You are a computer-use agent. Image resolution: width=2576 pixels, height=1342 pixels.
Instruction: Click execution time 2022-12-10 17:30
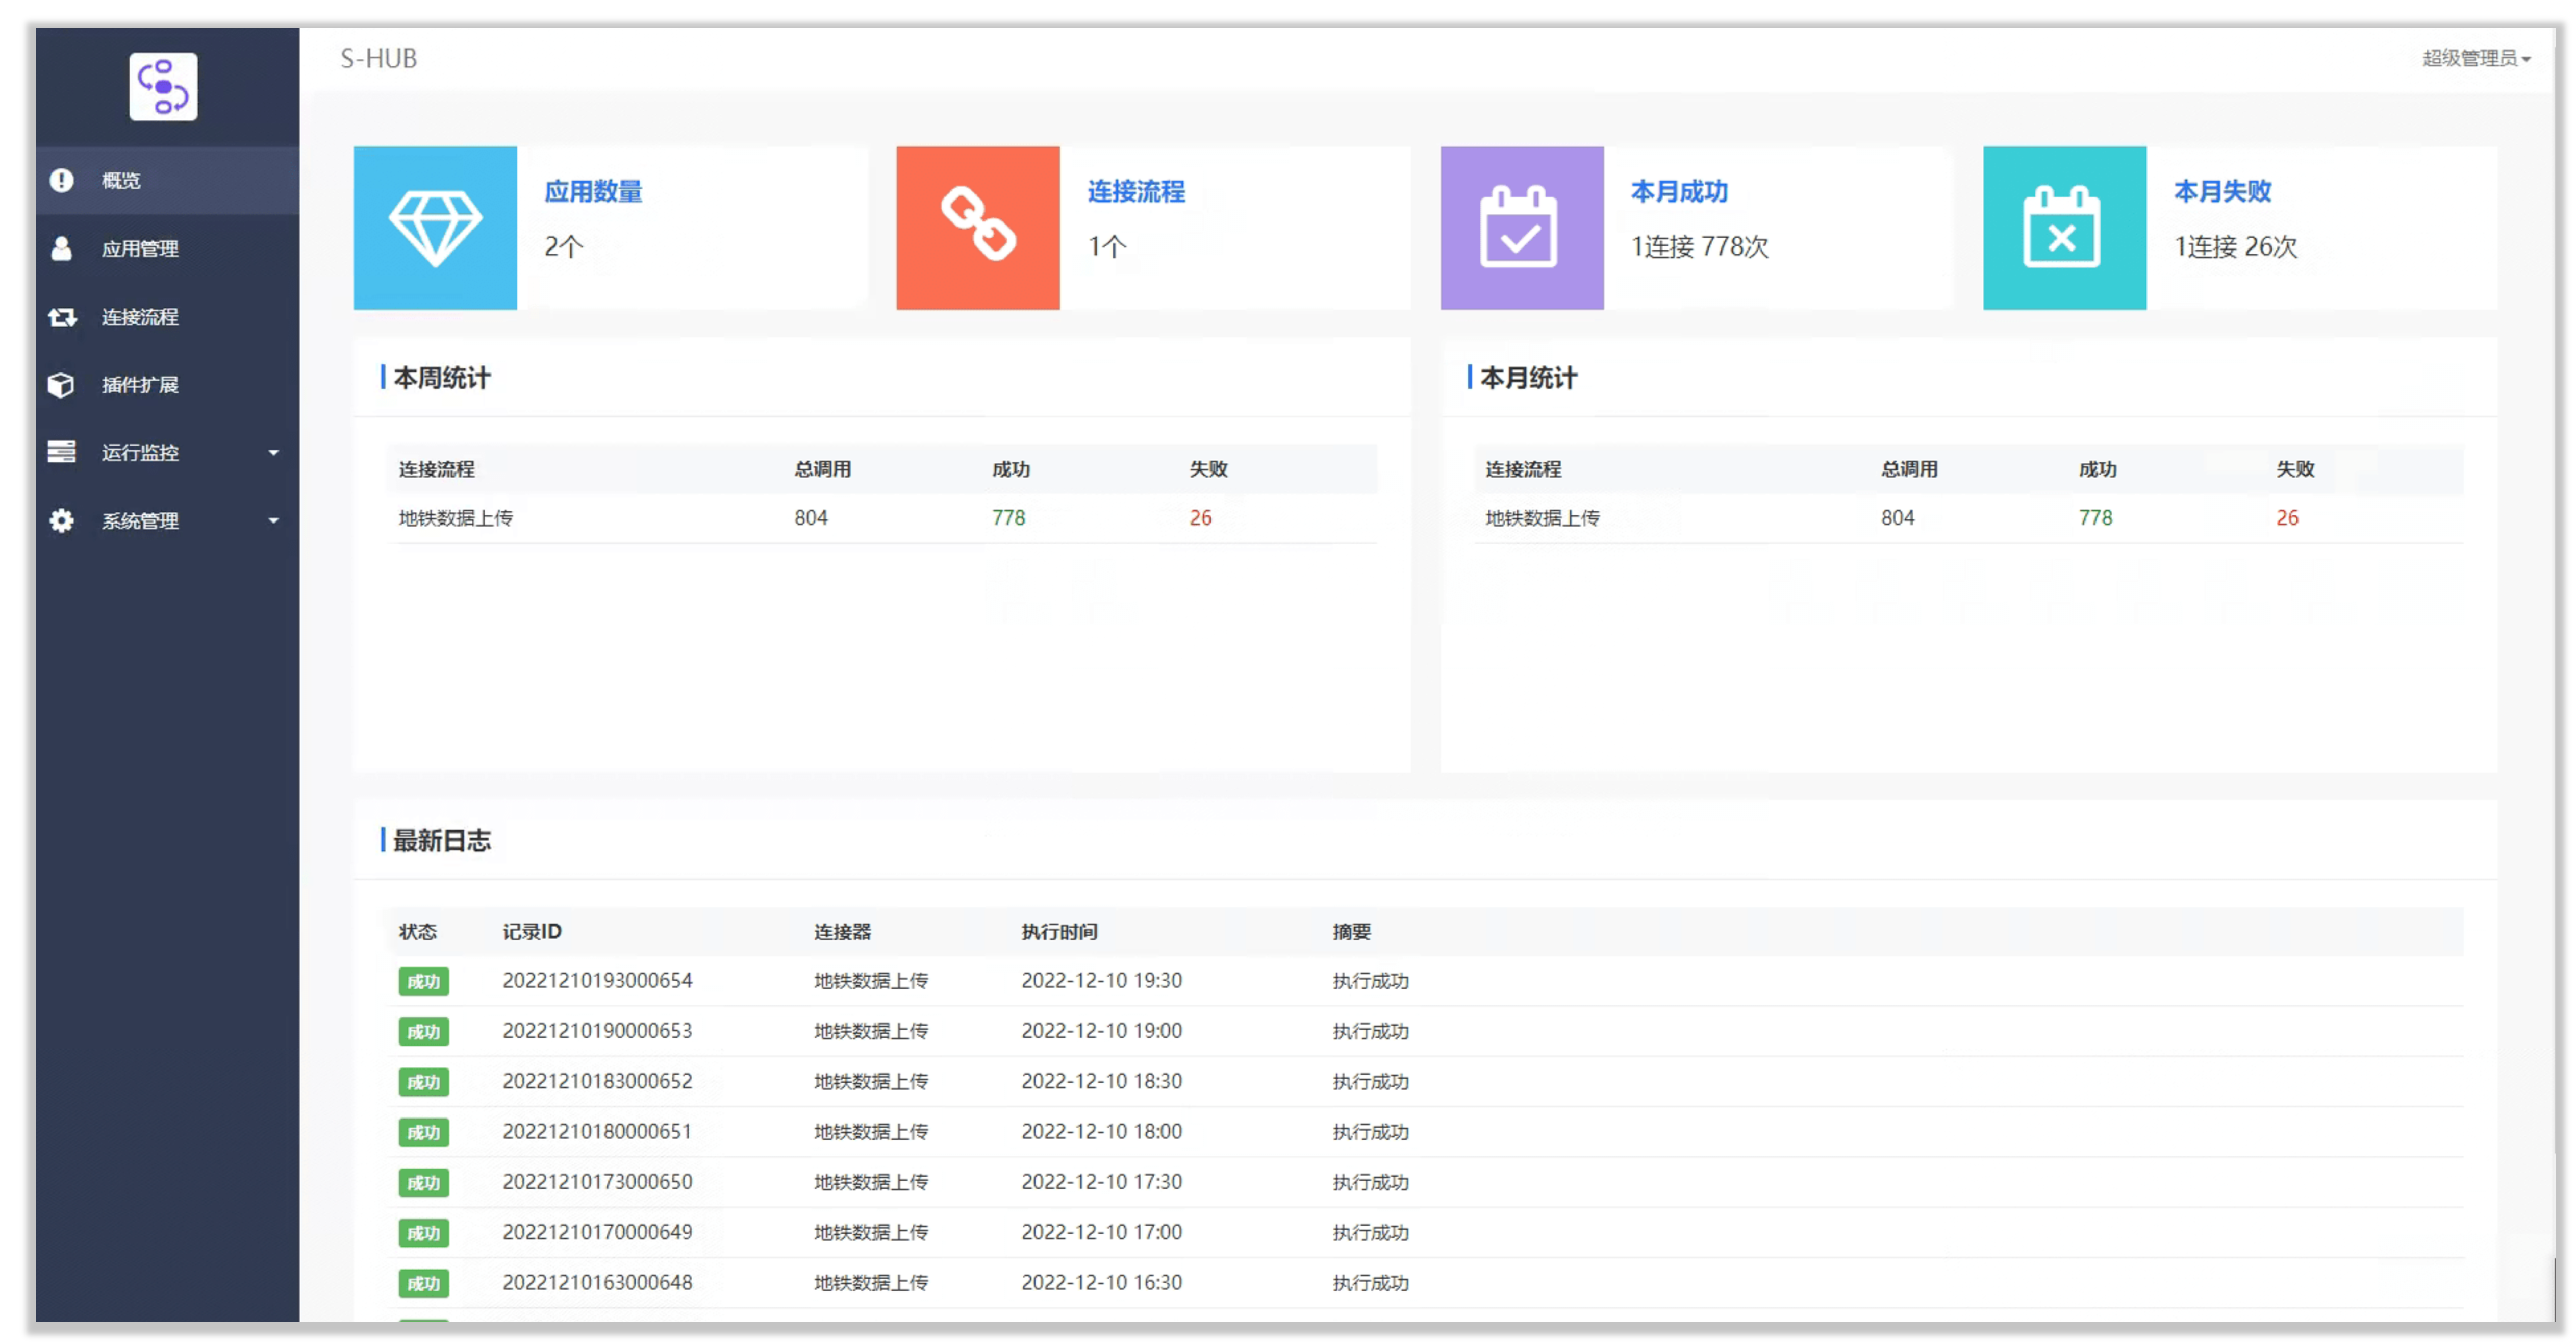pyautogui.click(x=1102, y=1182)
